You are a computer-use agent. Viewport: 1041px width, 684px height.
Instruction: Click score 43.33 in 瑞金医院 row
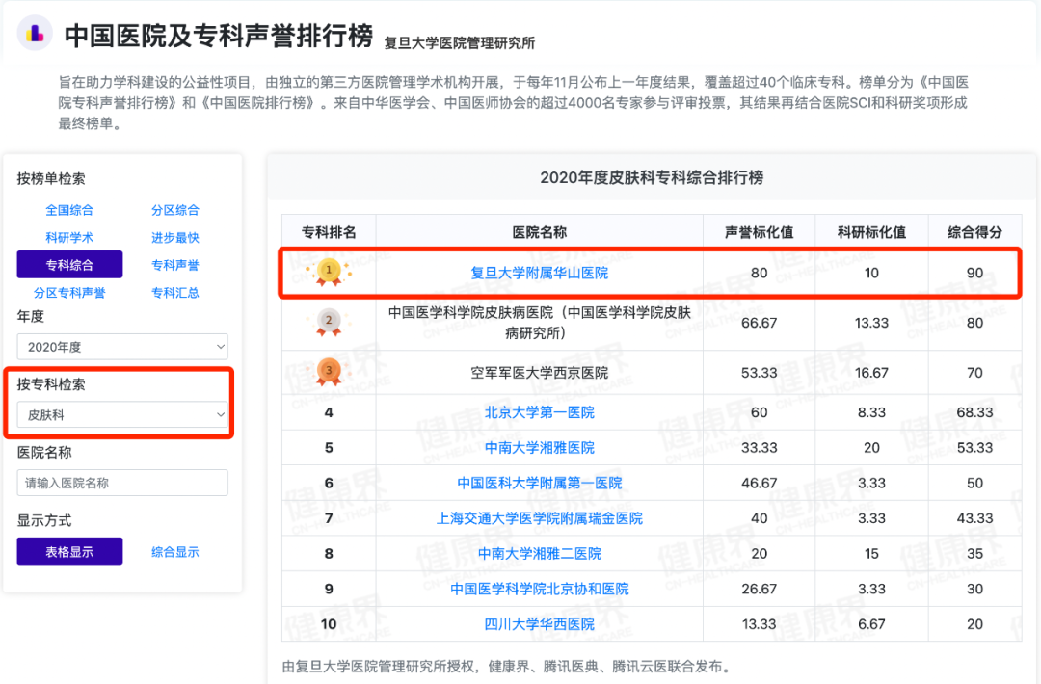click(974, 518)
